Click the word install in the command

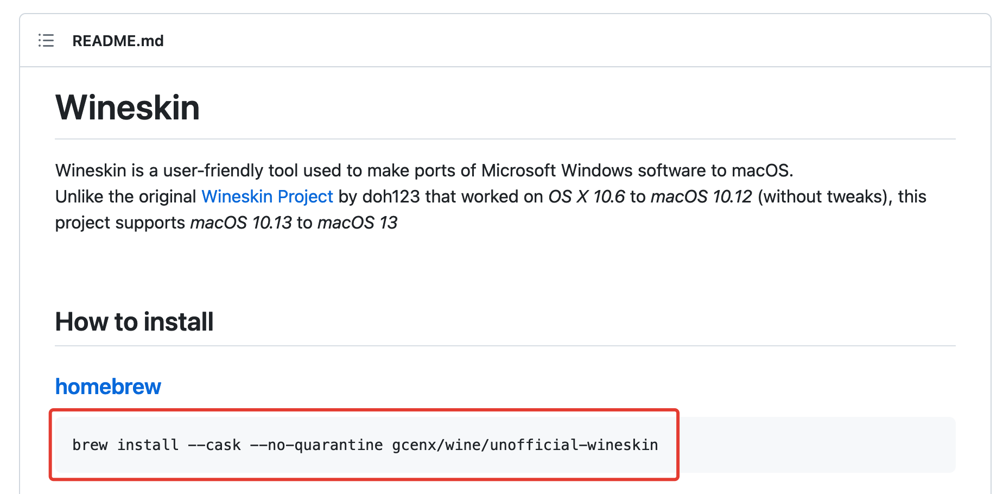(148, 445)
